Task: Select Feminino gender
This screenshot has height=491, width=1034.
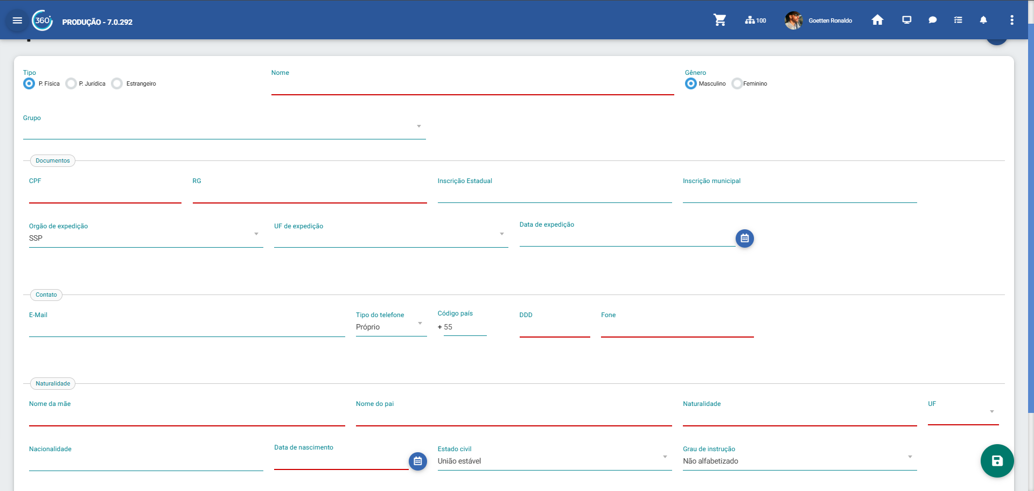Action: point(737,84)
